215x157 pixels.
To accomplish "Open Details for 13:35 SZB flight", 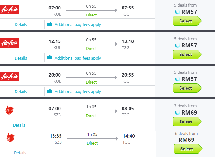I will coord(20,153).
